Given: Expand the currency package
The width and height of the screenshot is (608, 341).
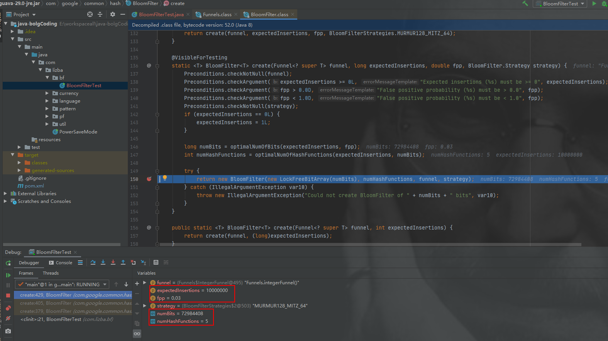Looking at the screenshot, I should point(47,93).
